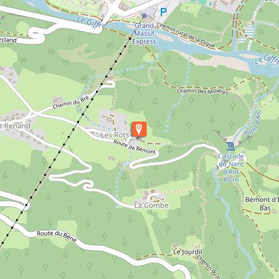Select the Le Giffre river label near bridge

click(92, 23)
